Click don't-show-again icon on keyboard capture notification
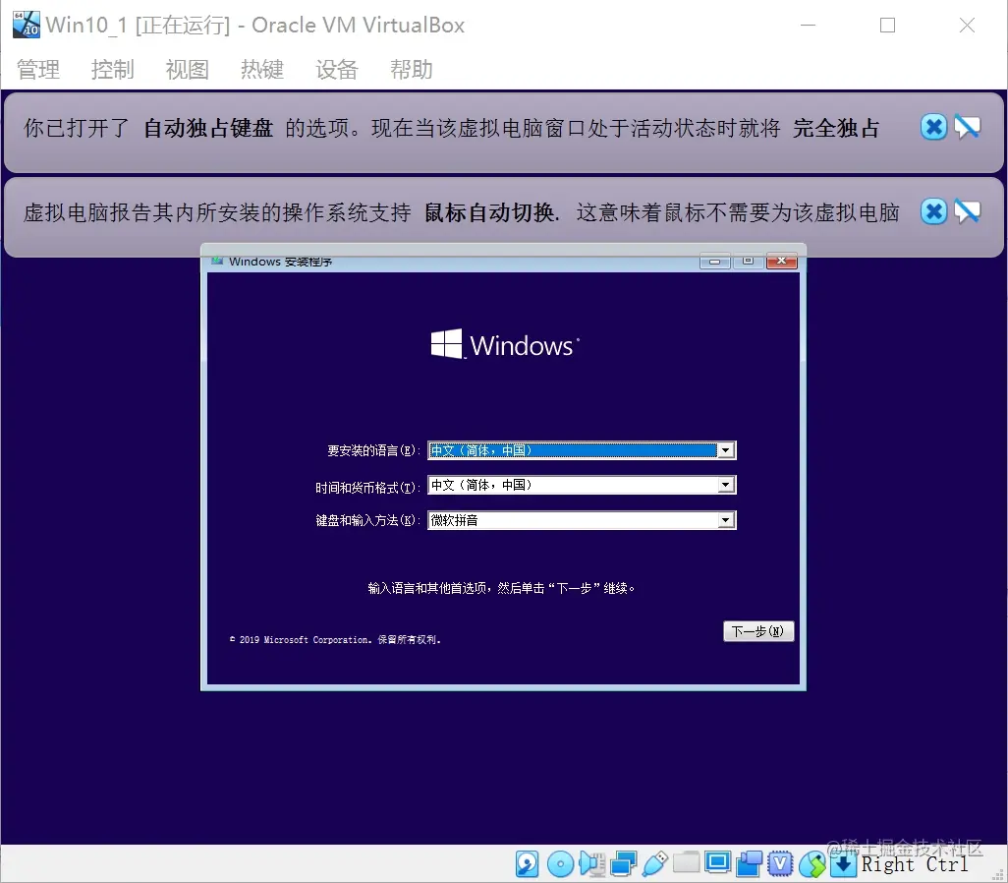The height and width of the screenshot is (883, 1008). [x=968, y=127]
